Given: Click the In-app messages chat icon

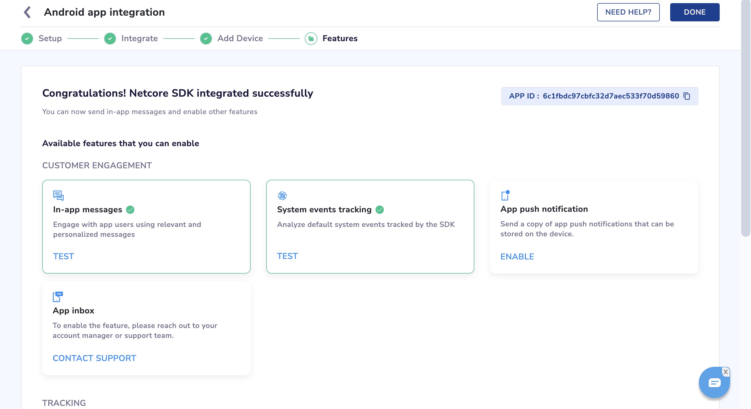Looking at the screenshot, I should [58, 195].
